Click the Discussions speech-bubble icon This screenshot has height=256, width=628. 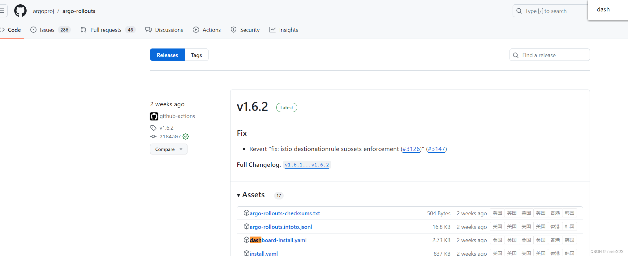point(148,30)
